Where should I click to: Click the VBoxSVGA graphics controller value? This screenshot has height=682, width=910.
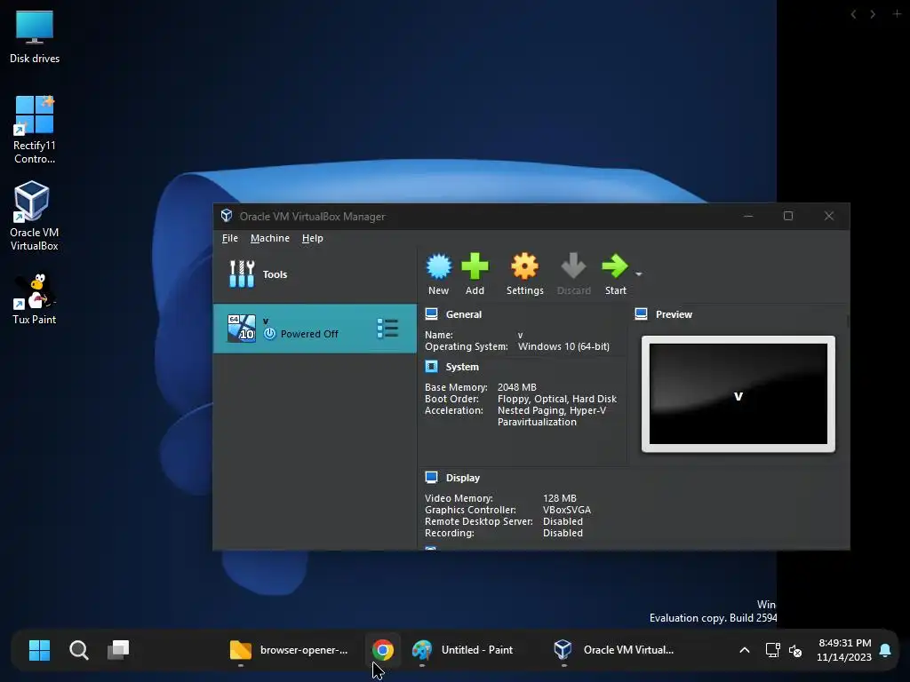tap(567, 510)
